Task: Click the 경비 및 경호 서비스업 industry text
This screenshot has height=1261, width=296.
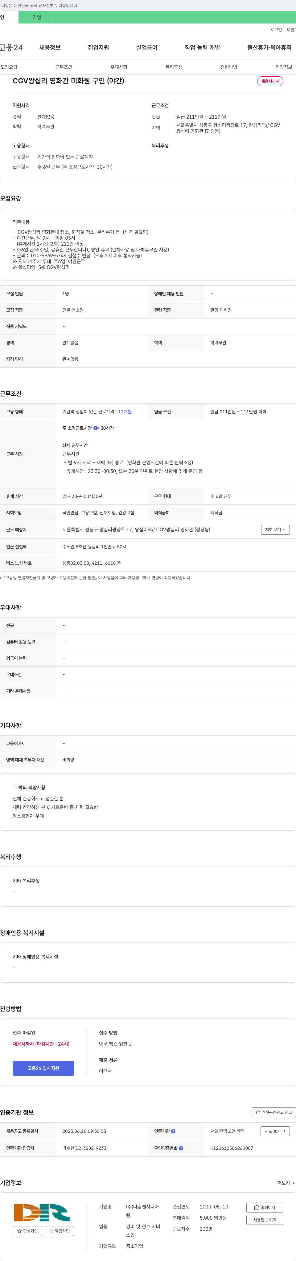Action: click(143, 1231)
